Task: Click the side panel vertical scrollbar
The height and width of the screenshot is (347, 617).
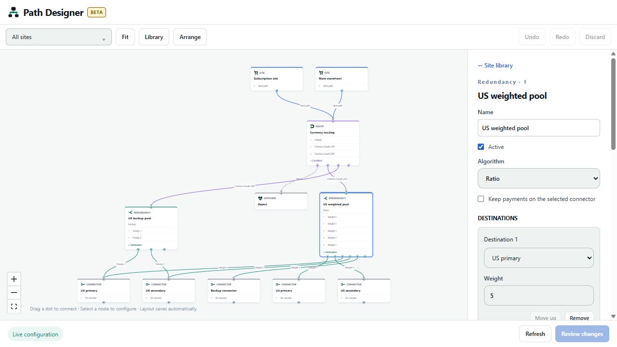Action: [613, 104]
